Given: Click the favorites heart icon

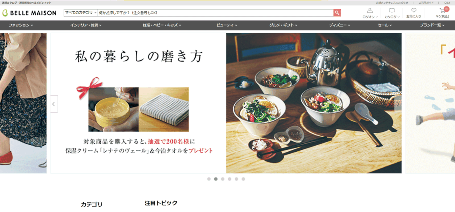Looking at the screenshot, I should pyautogui.click(x=414, y=10).
